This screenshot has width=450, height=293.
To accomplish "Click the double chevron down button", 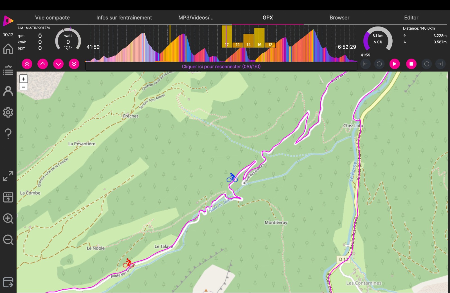I will (x=74, y=64).
